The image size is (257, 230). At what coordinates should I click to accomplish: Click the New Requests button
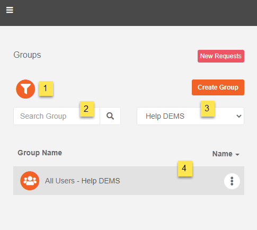pyautogui.click(x=221, y=56)
